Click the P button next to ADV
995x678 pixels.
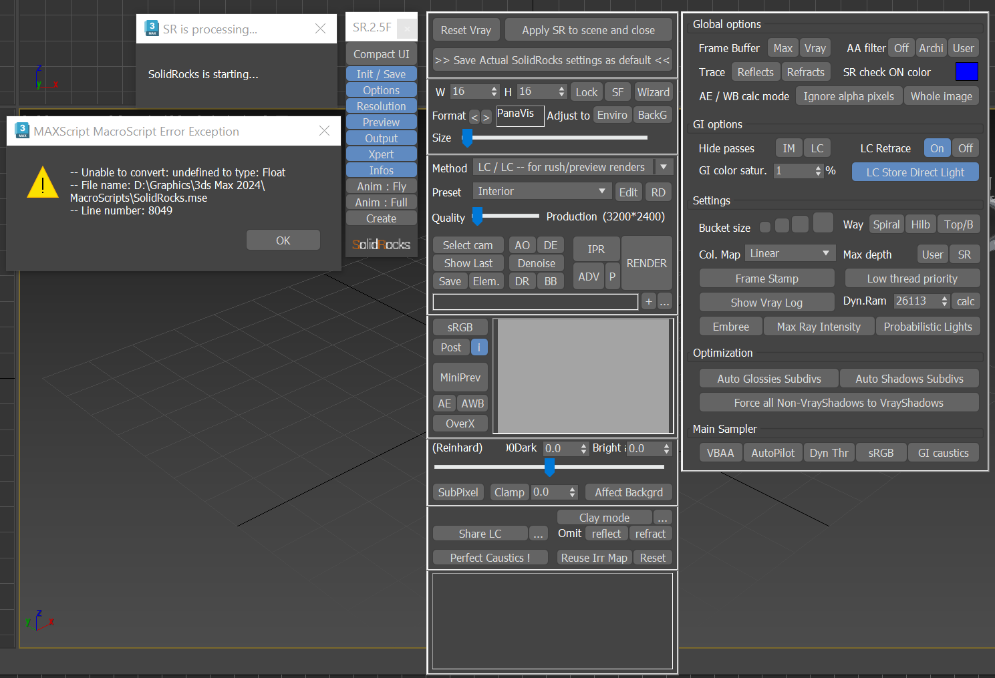[612, 277]
